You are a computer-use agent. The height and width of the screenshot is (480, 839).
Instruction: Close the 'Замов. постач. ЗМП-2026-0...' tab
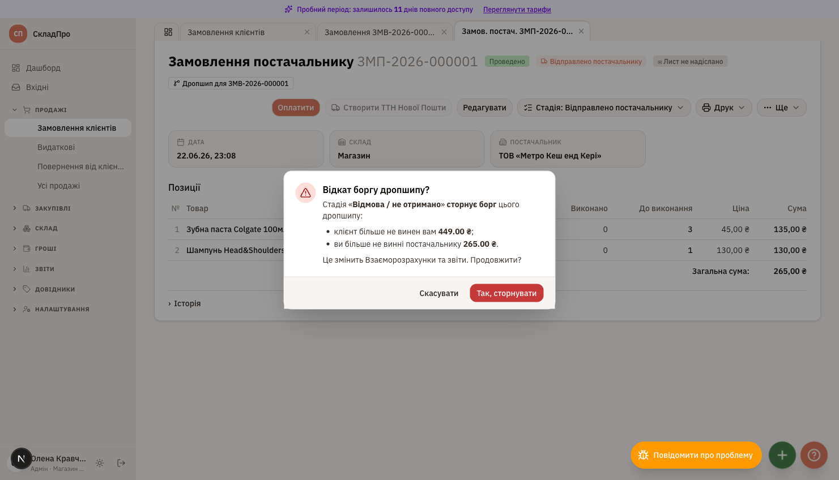pyautogui.click(x=581, y=31)
